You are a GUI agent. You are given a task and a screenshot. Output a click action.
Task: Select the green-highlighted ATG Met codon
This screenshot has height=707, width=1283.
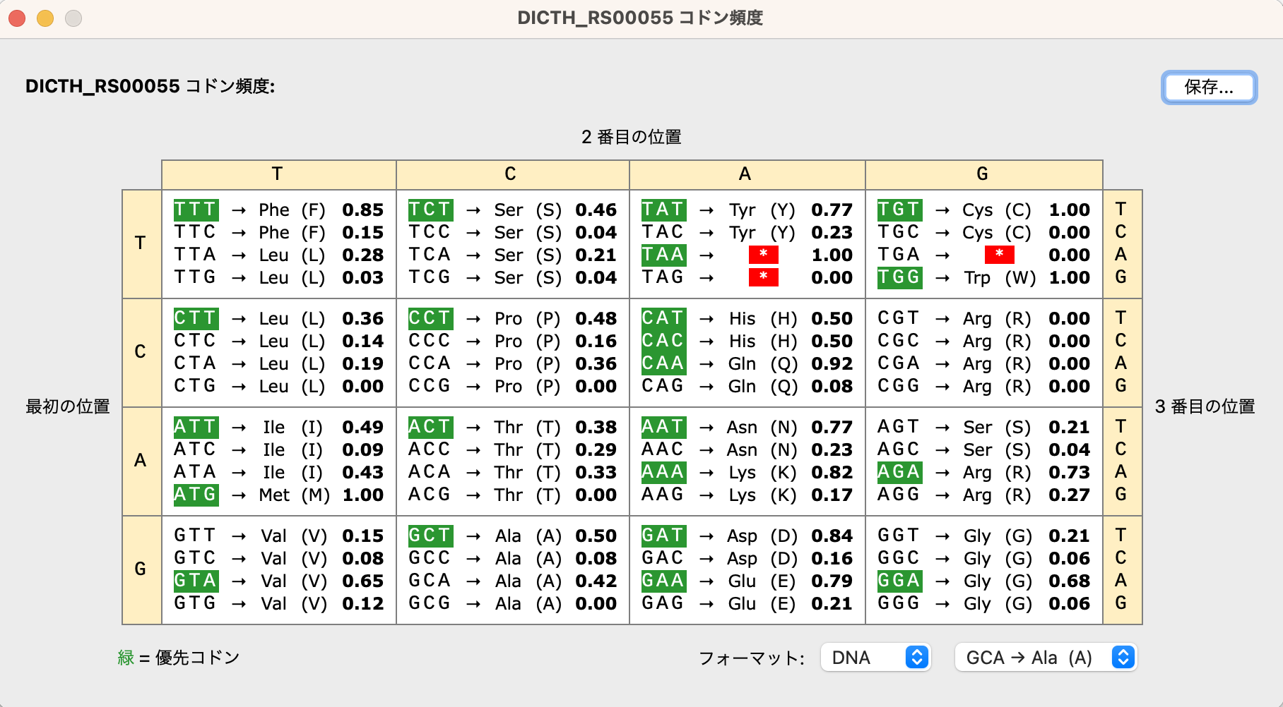point(196,495)
